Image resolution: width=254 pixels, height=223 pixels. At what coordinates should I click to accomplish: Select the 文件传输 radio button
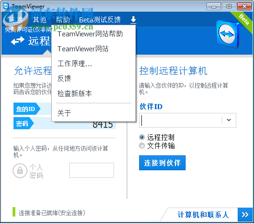click(142, 146)
